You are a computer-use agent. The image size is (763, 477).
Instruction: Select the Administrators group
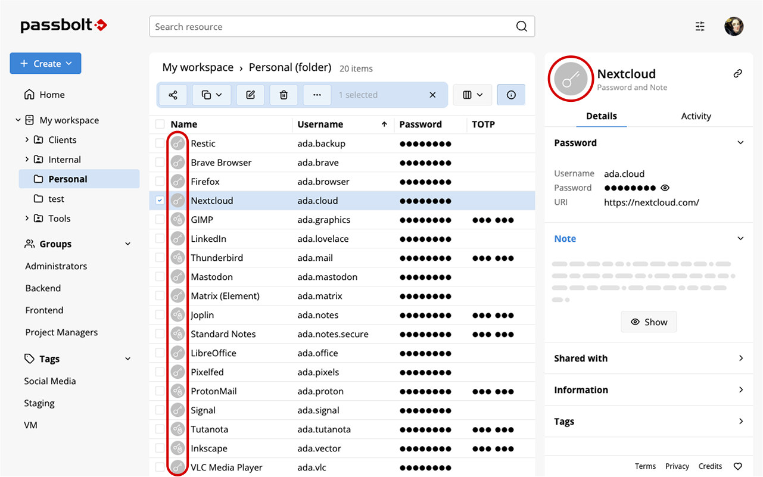pos(56,266)
